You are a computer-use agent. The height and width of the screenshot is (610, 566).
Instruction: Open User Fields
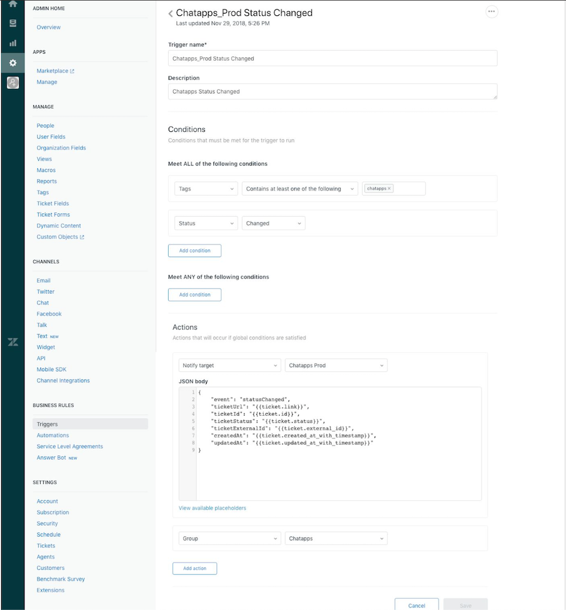pos(51,137)
